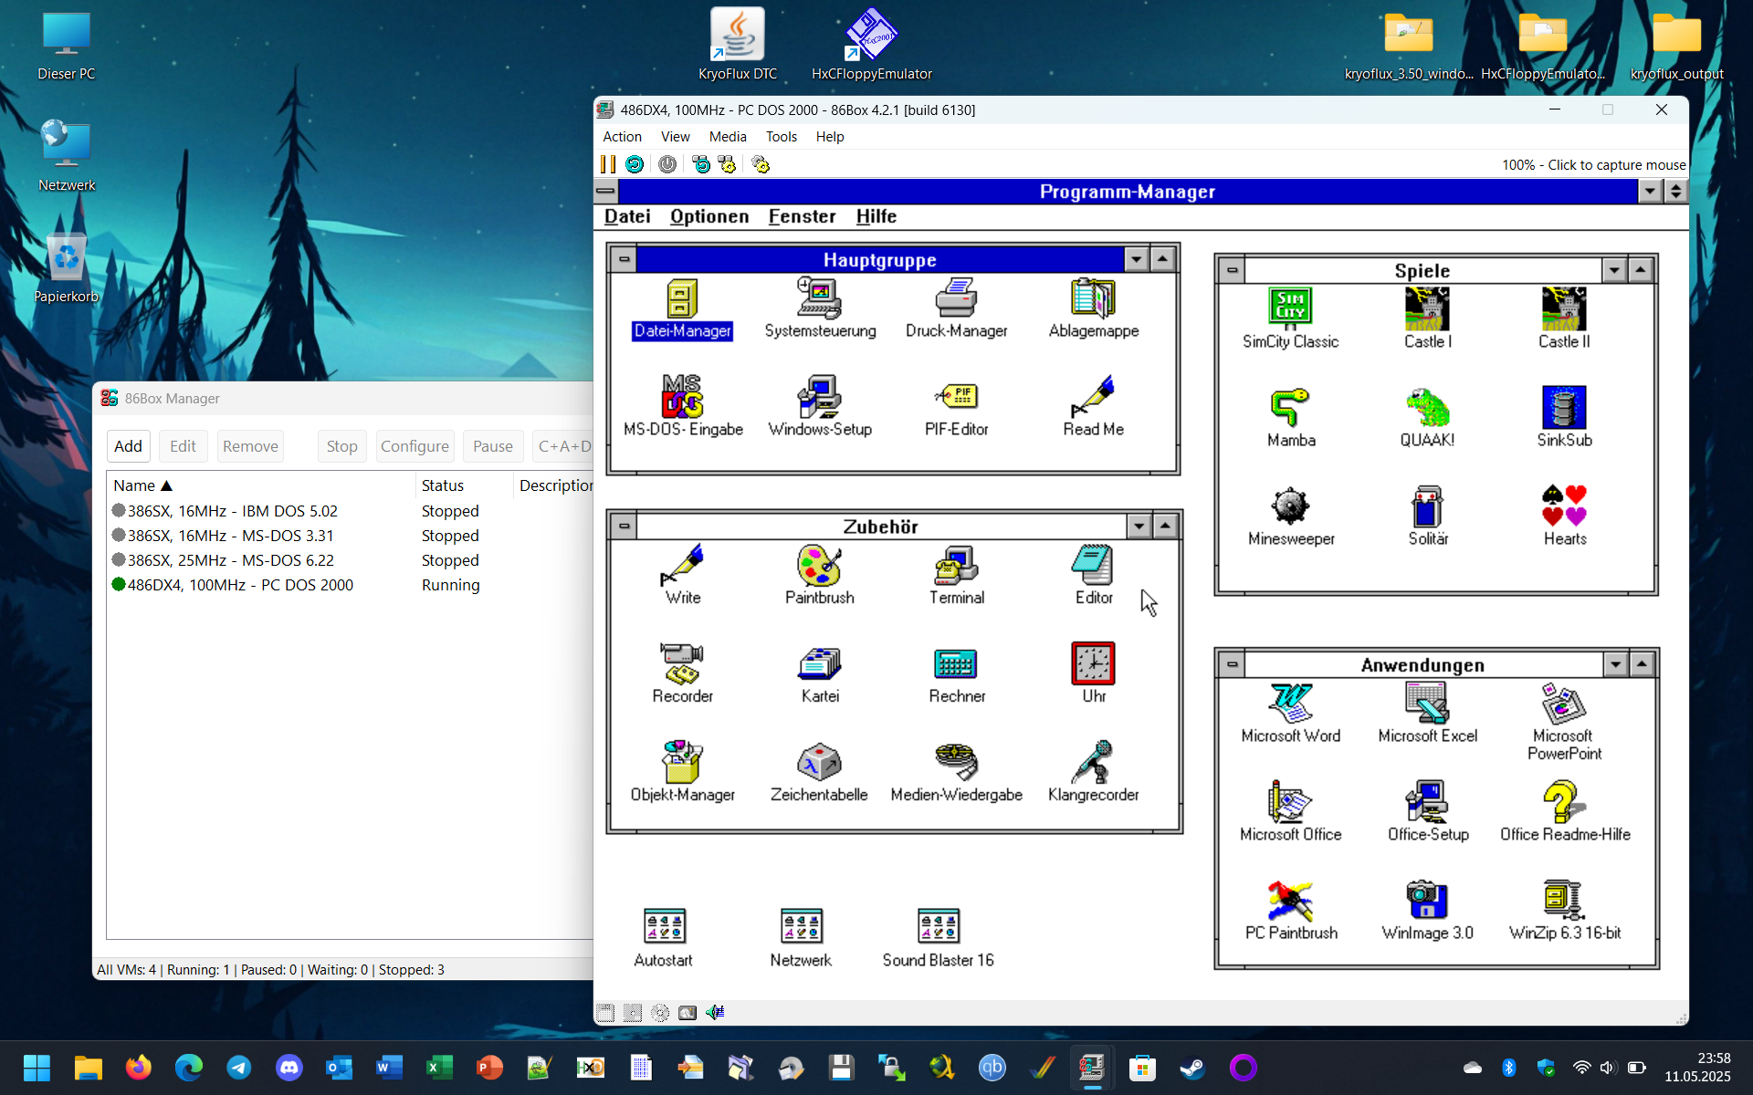Click Edit in 86Box Manager
This screenshot has height=1095, width=1753.
183,446
